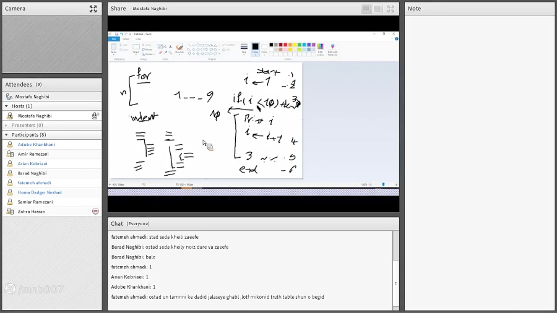
Task: Click the Camera pod fullscreen icon
Action: 93,9
